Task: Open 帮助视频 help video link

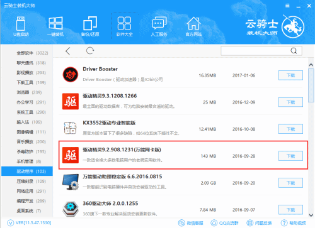Action: tap(294, 223)
